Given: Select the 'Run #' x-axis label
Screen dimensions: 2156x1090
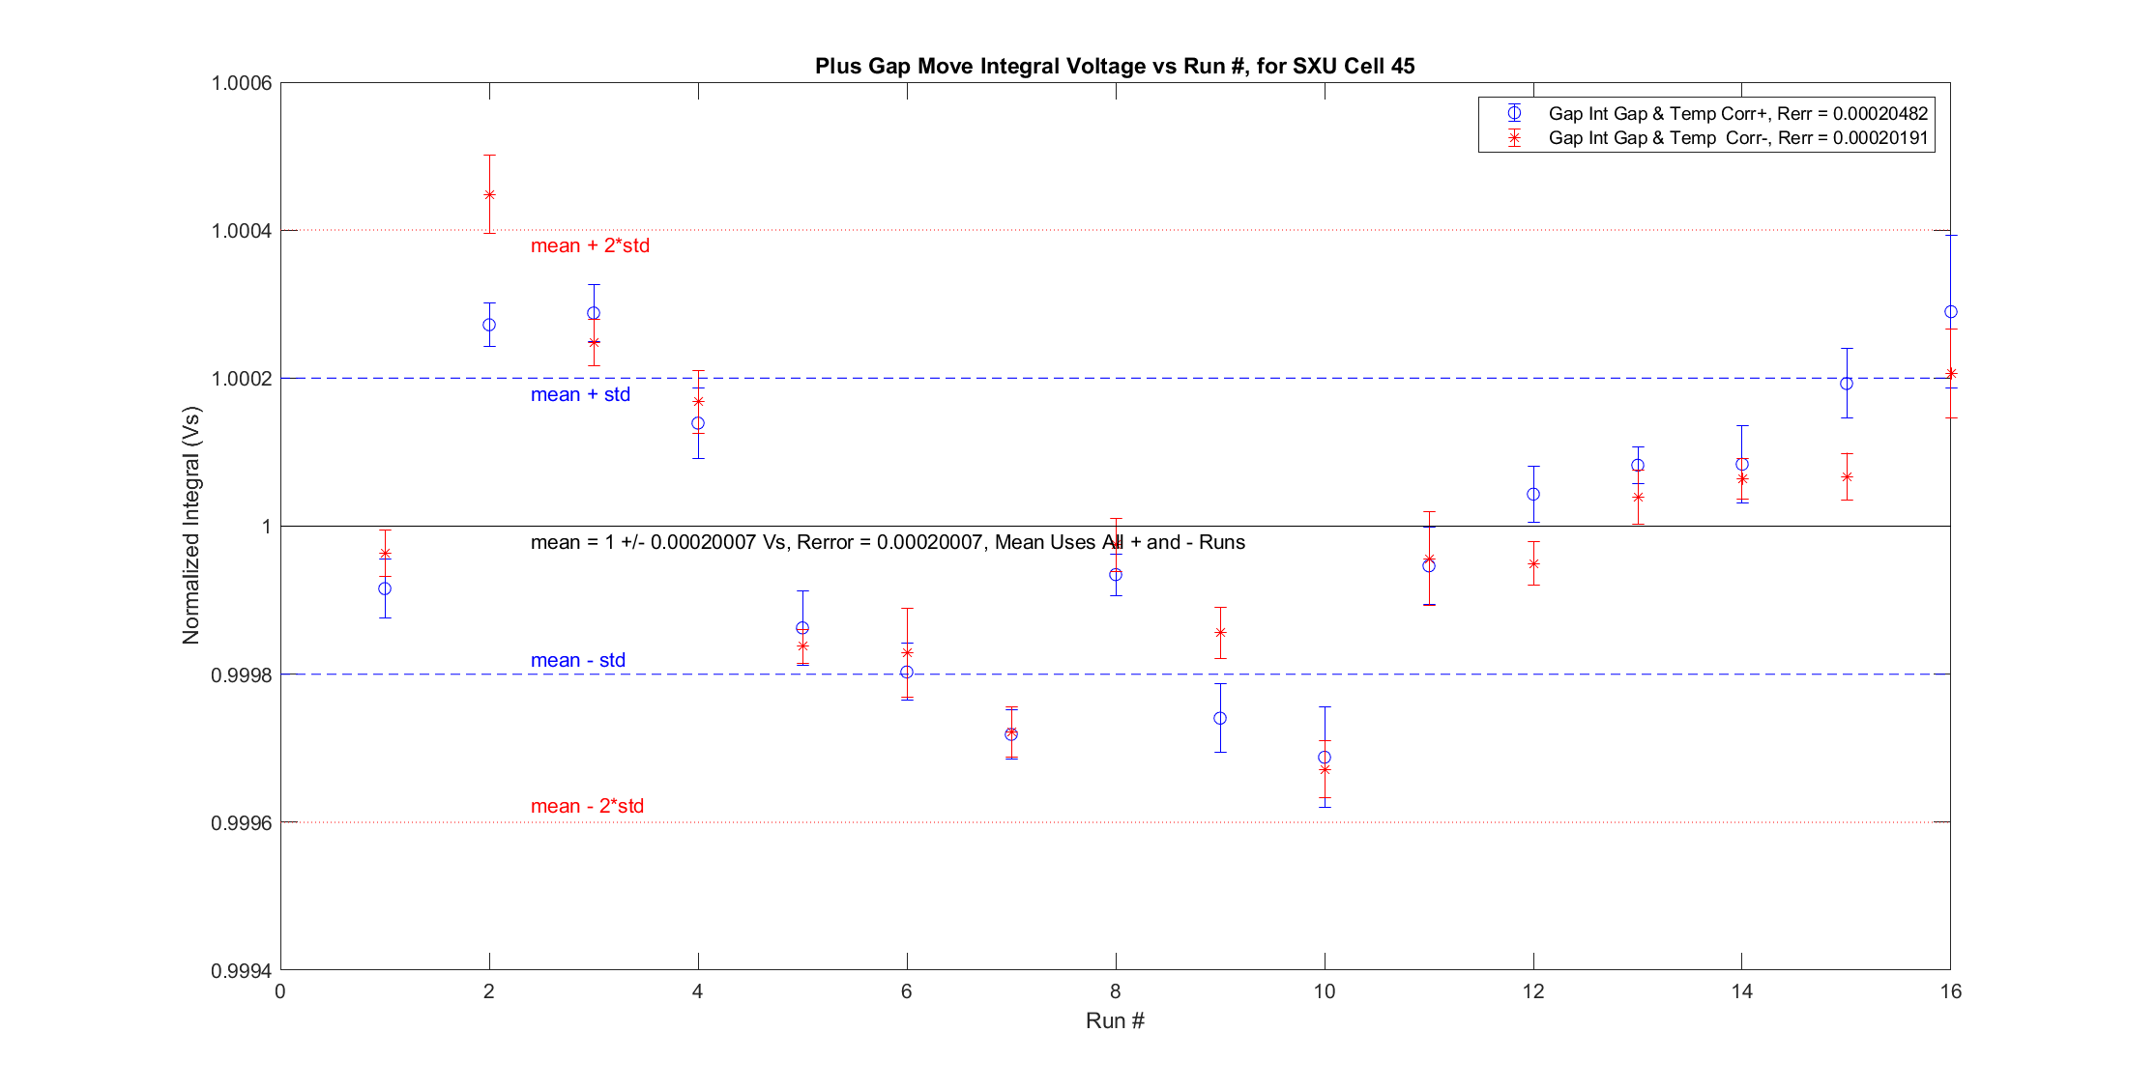Looking at the screenshot, I should pyautogui.click(x=1115, y=1020).
